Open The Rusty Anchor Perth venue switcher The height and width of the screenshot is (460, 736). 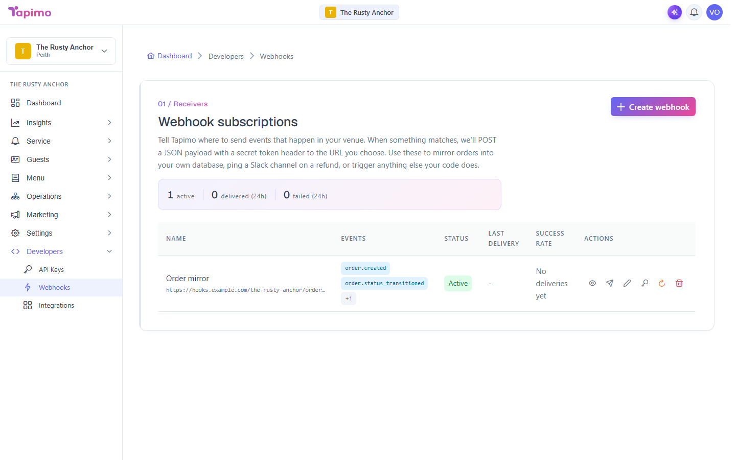(61, 51)
